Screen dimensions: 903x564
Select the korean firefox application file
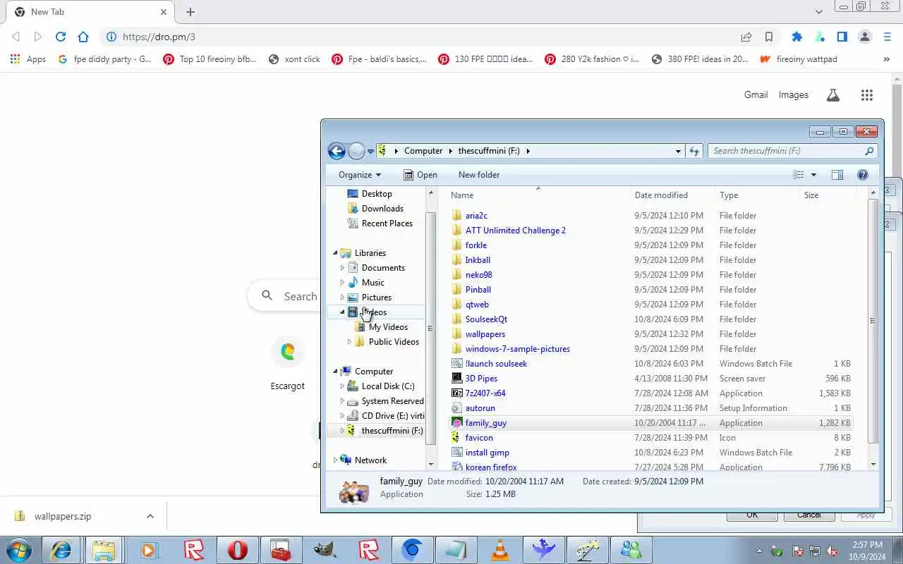point(491,467)
